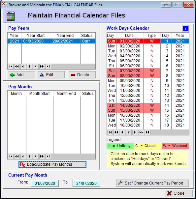Click Load/Update Pay Months button

pos(52,164)
